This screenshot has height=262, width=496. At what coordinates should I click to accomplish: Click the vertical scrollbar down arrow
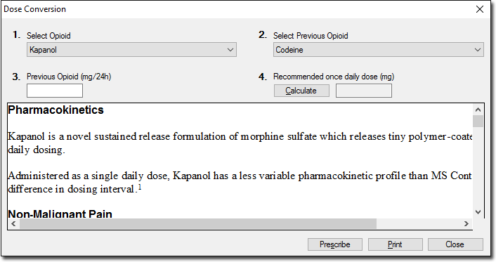[478, 212]
